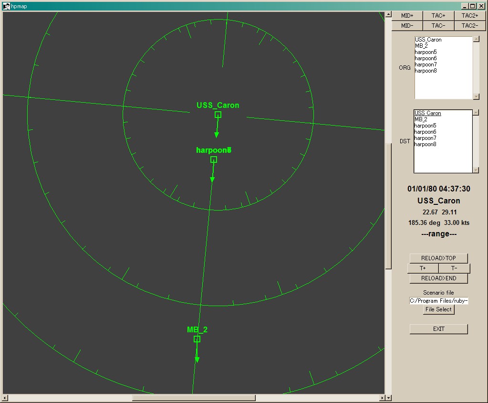488x403 pixels.
Task: Click the hpmap title bar application icon
Action: (x=6, y=6)
